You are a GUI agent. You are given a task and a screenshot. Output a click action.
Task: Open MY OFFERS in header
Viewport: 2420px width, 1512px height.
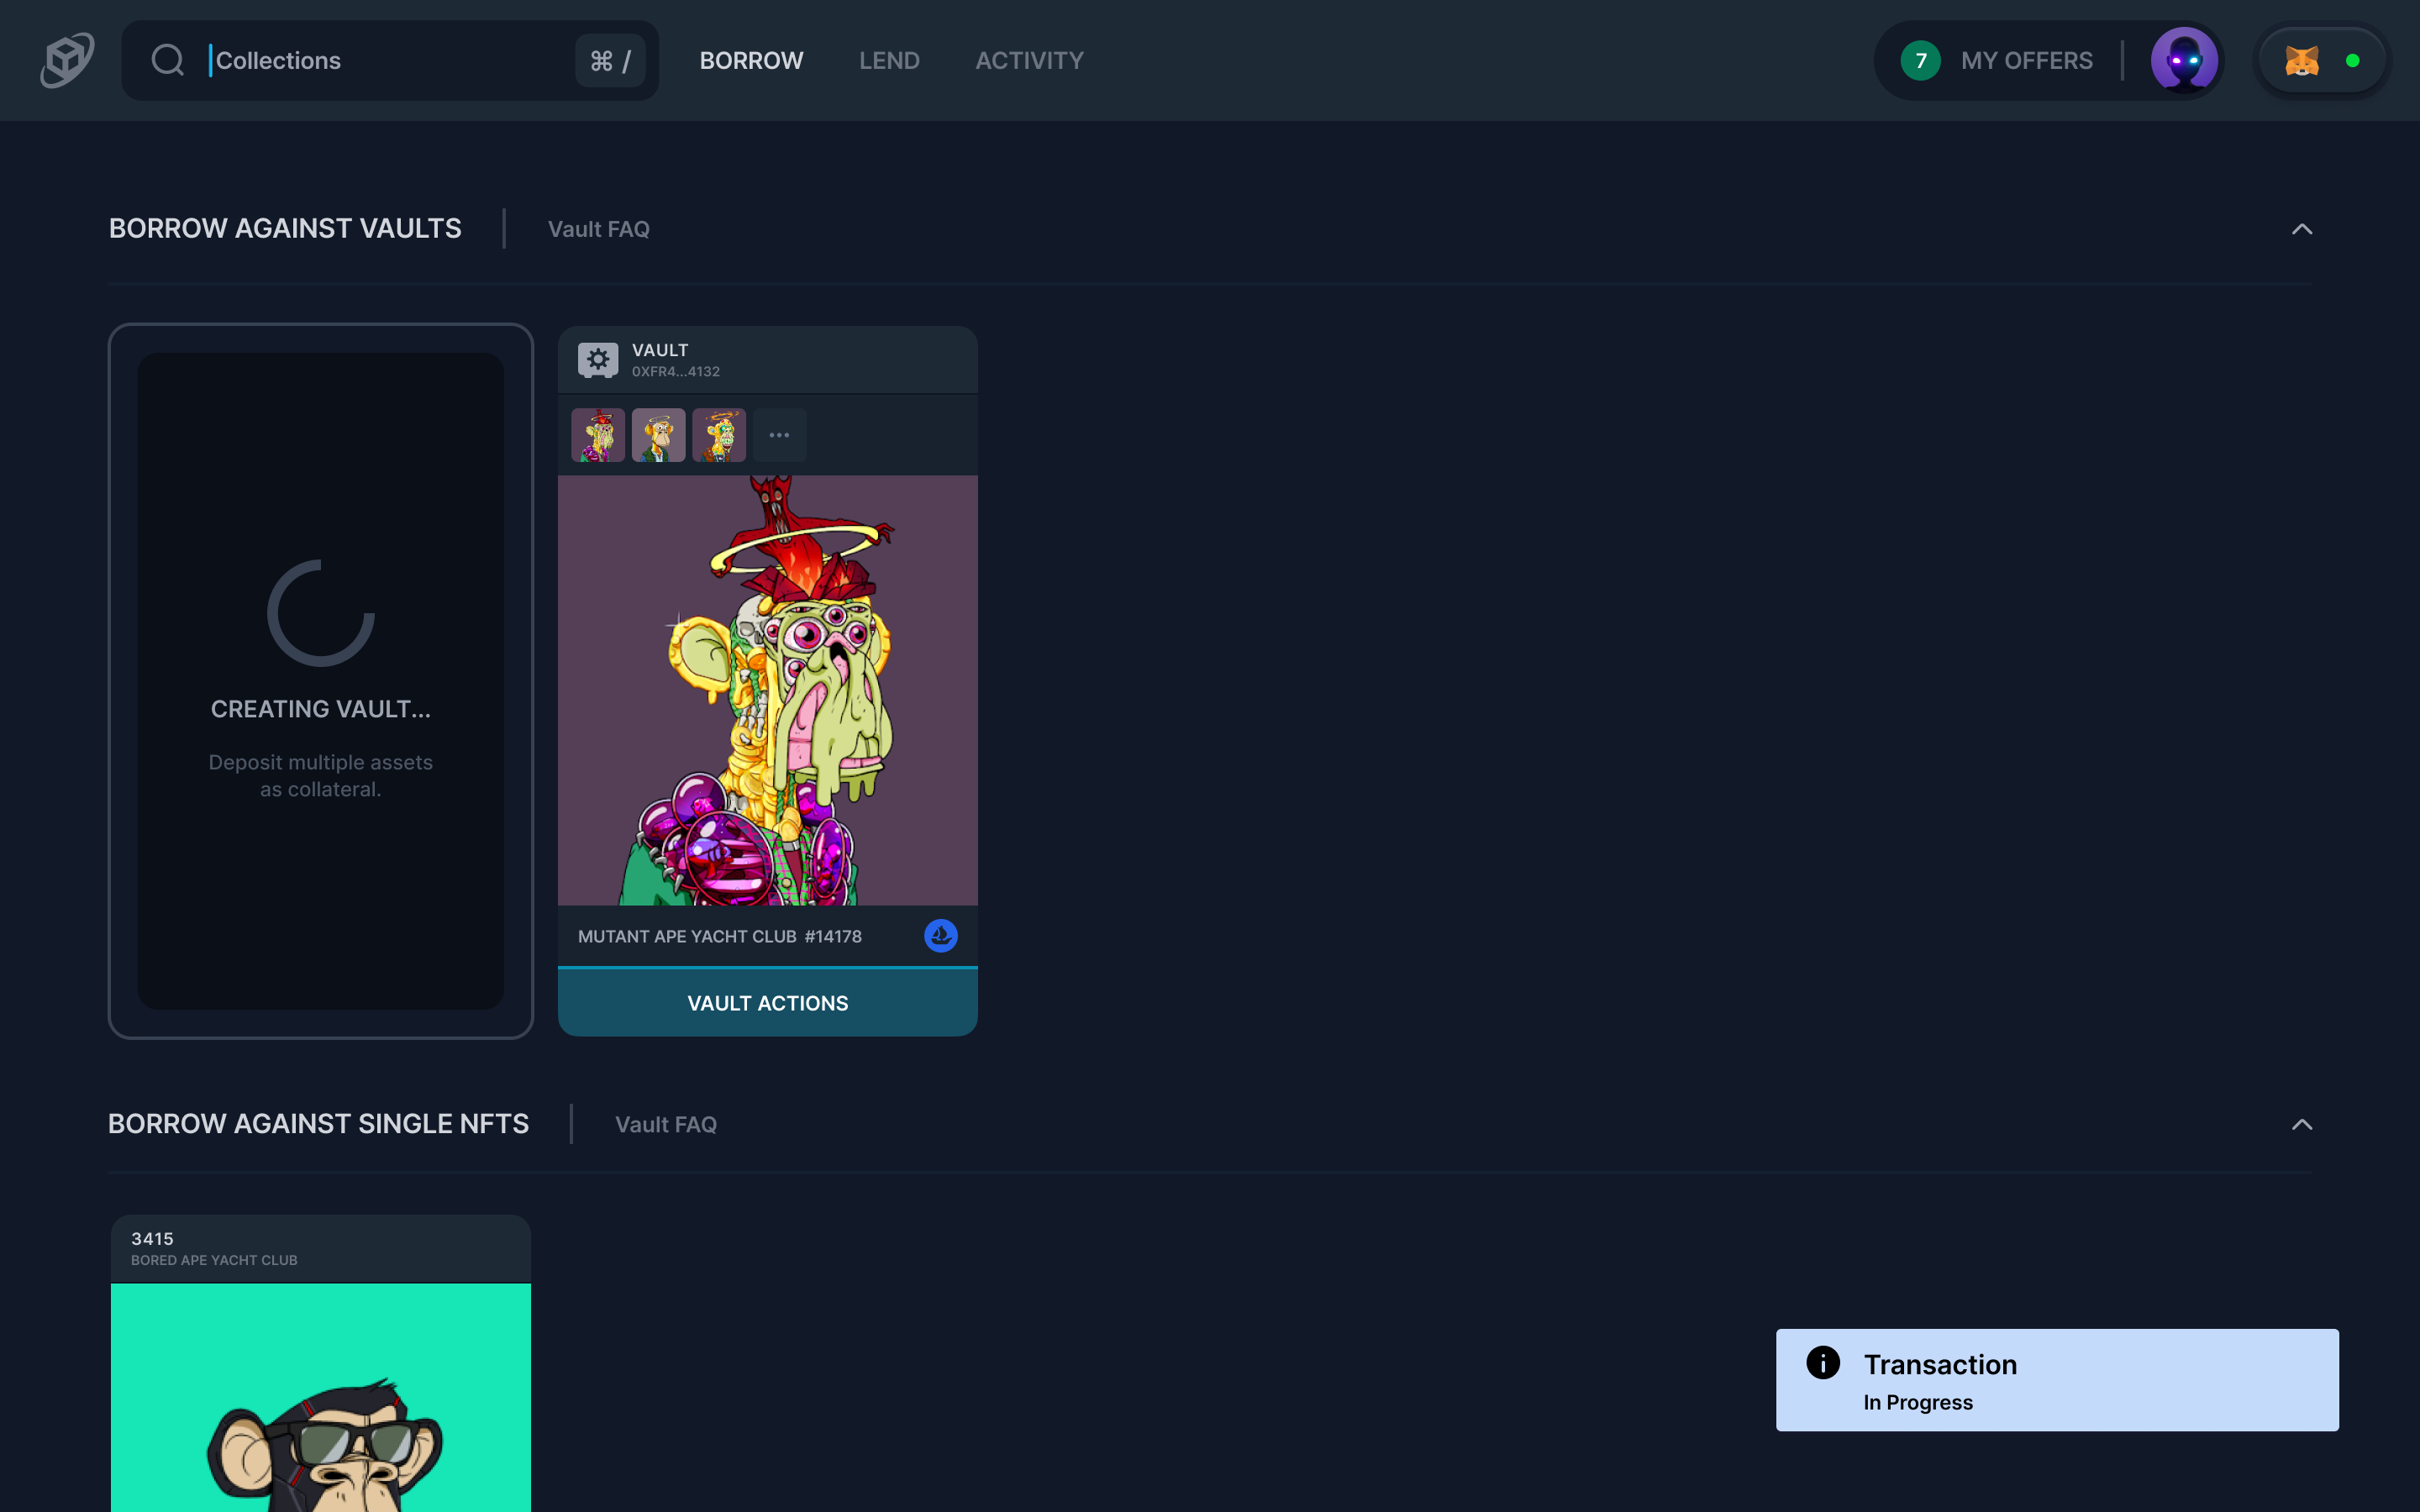[x=2026, y=61]
